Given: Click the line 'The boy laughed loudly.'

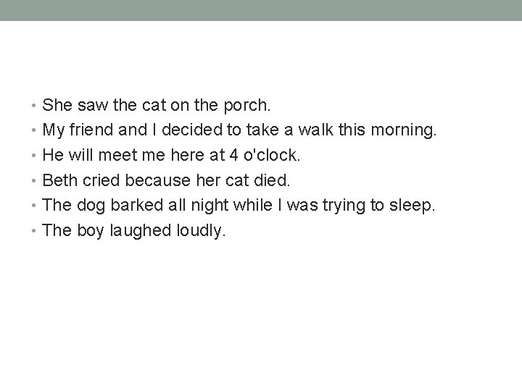Looking at the screenshot, I should 135,232.
